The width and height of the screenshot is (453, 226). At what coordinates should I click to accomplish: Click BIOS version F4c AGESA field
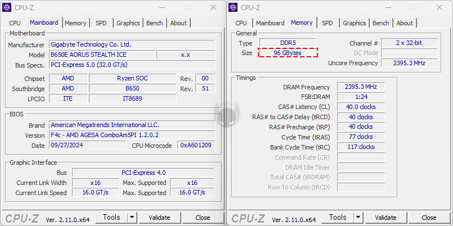pos(132,135)
